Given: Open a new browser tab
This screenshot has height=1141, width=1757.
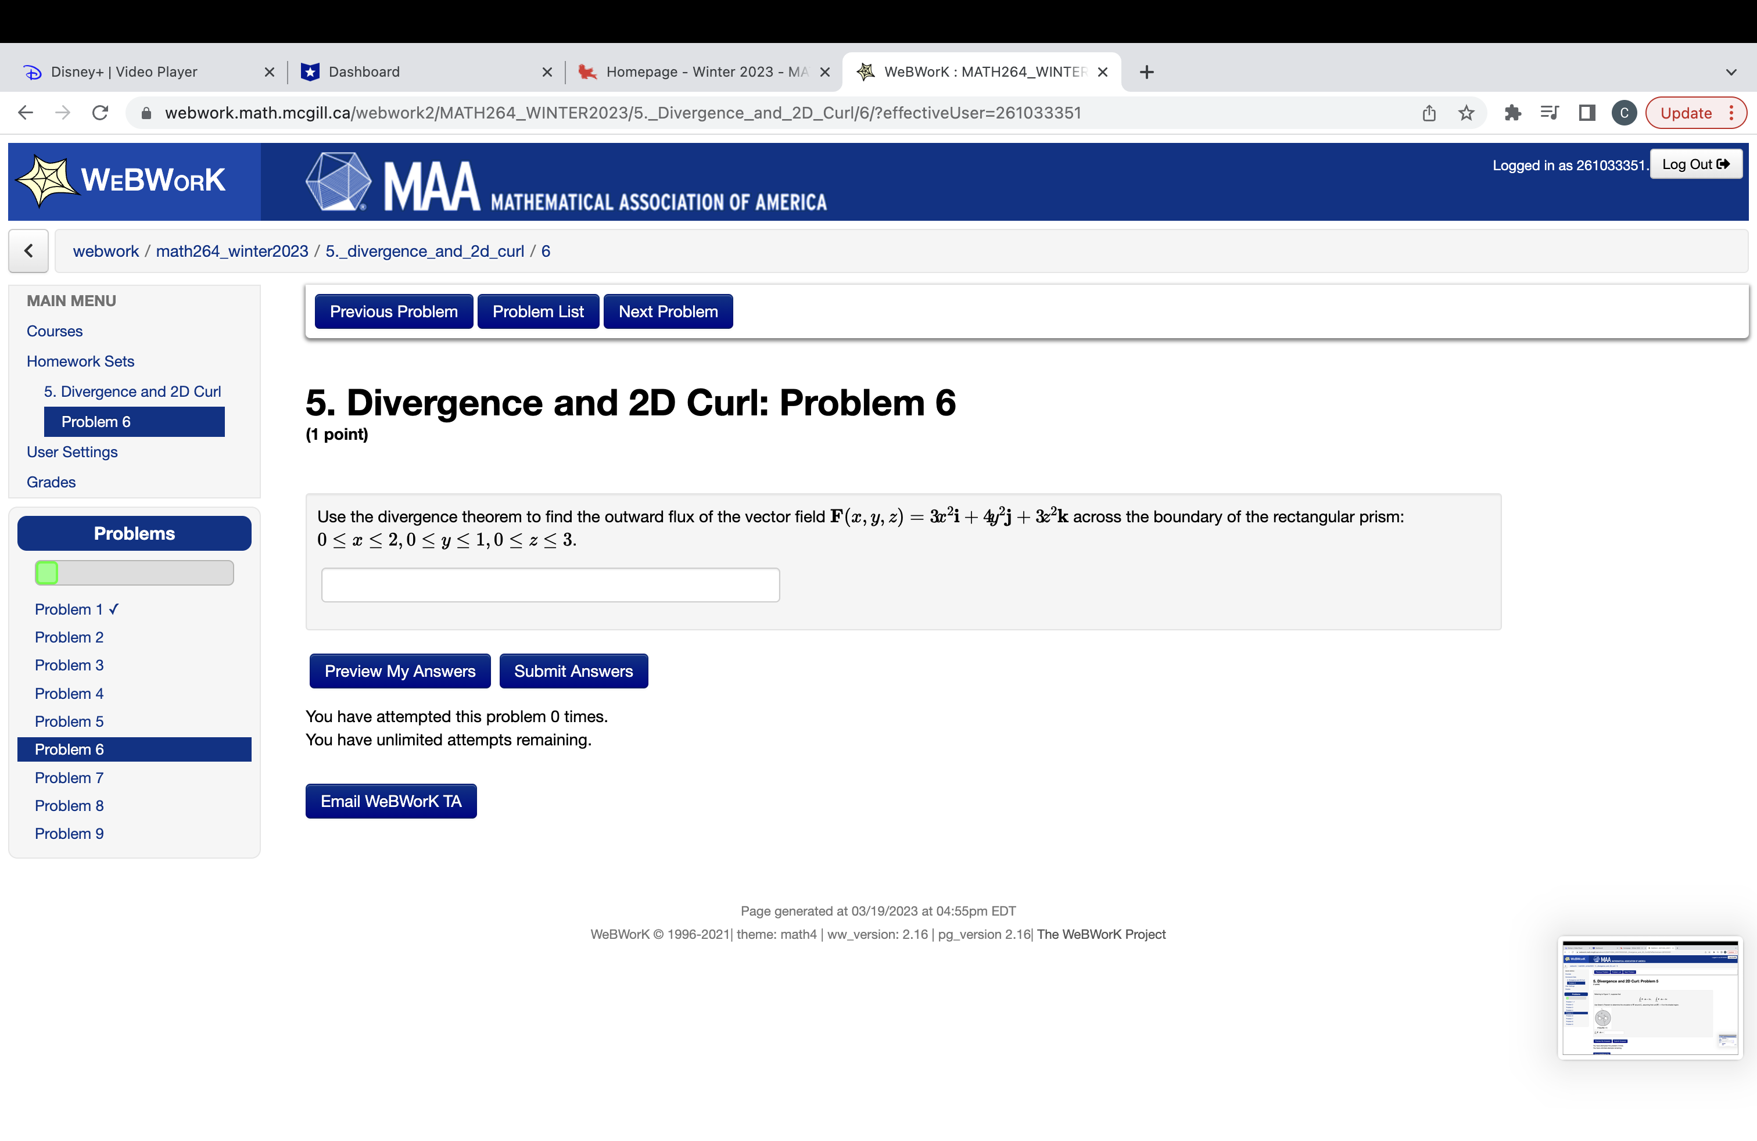Looking at the screenshot, I should tap(1146, 72).
